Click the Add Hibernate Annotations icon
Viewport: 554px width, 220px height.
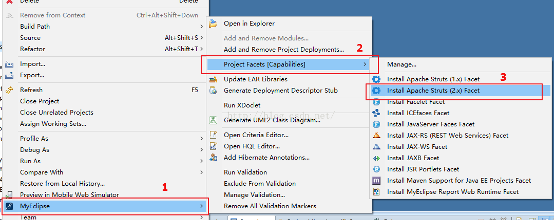213,158
